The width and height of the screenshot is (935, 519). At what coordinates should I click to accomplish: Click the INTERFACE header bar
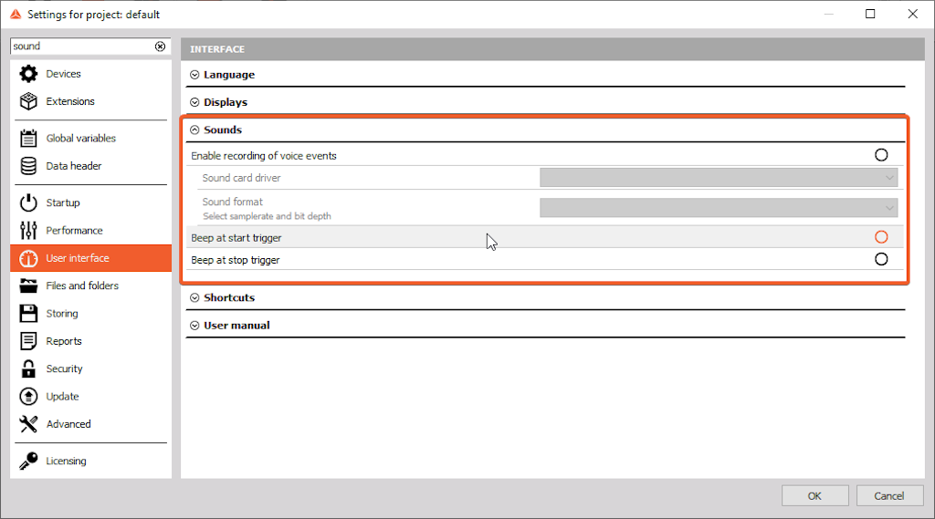coord(552,49)
